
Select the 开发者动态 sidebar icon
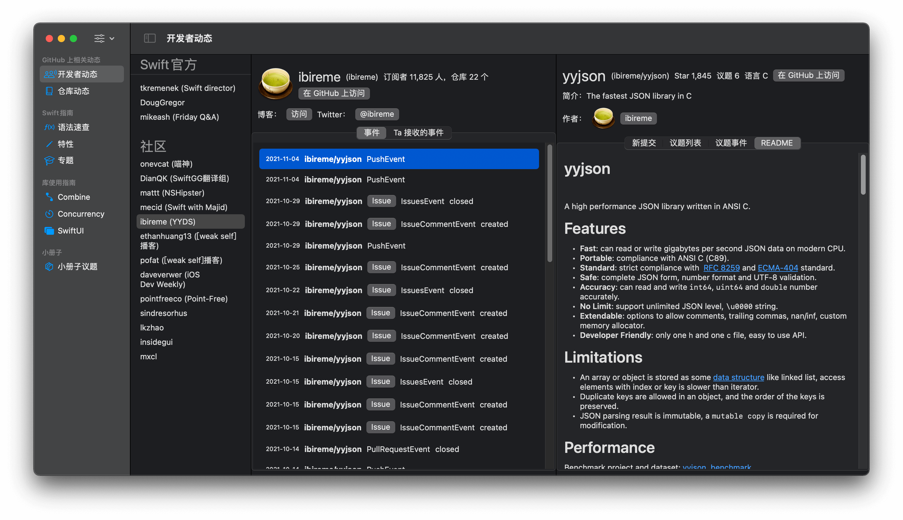pos(50,74)
